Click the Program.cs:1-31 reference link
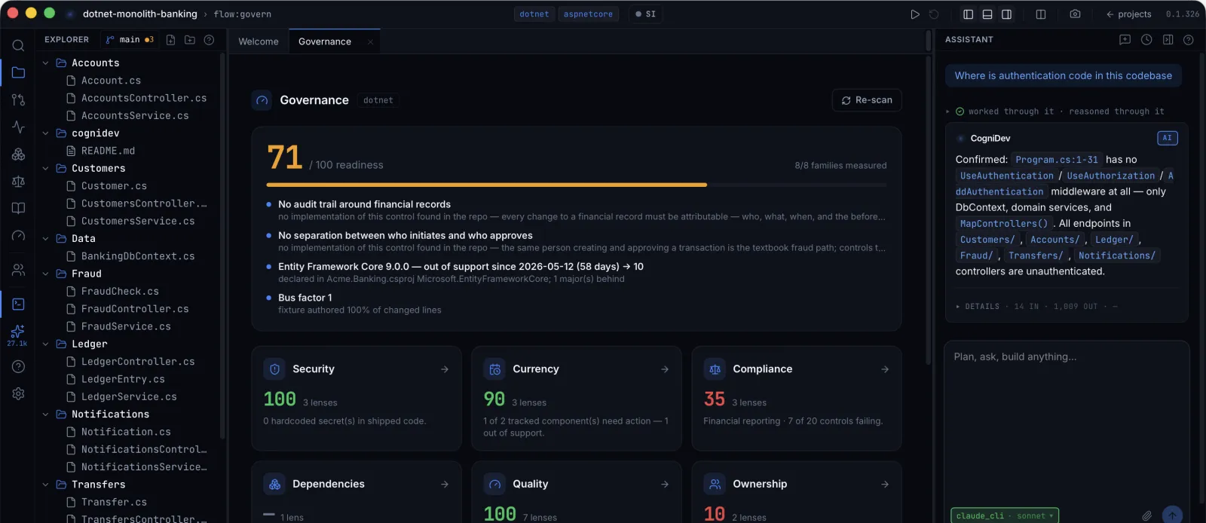The width and height of the screenshot is (1206, 523). (x=1057, y=160)
